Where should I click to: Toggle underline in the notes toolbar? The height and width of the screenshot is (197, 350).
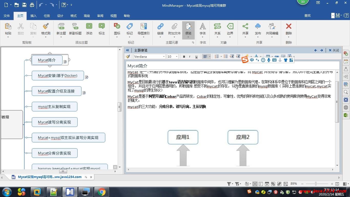pos(196,57)
